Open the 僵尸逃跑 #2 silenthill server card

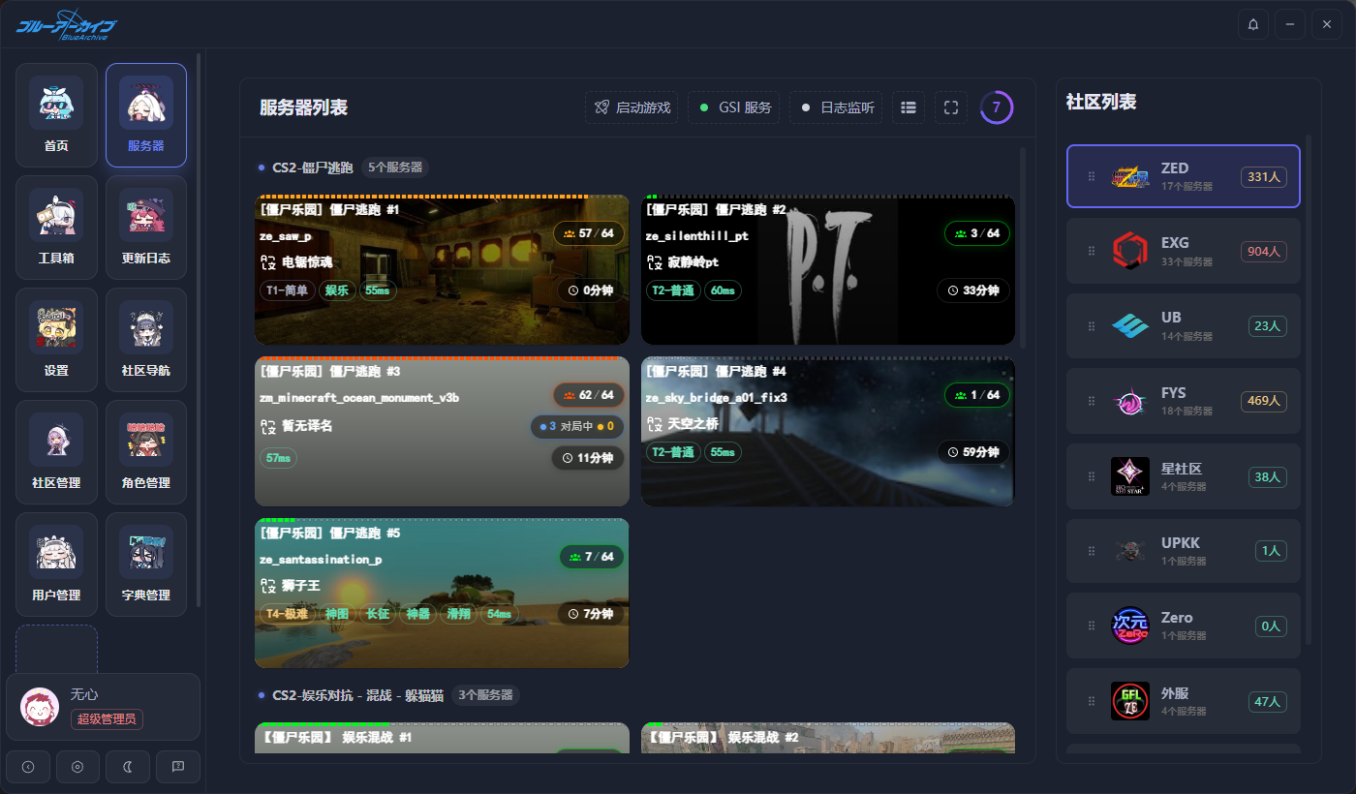pos(828,270)
